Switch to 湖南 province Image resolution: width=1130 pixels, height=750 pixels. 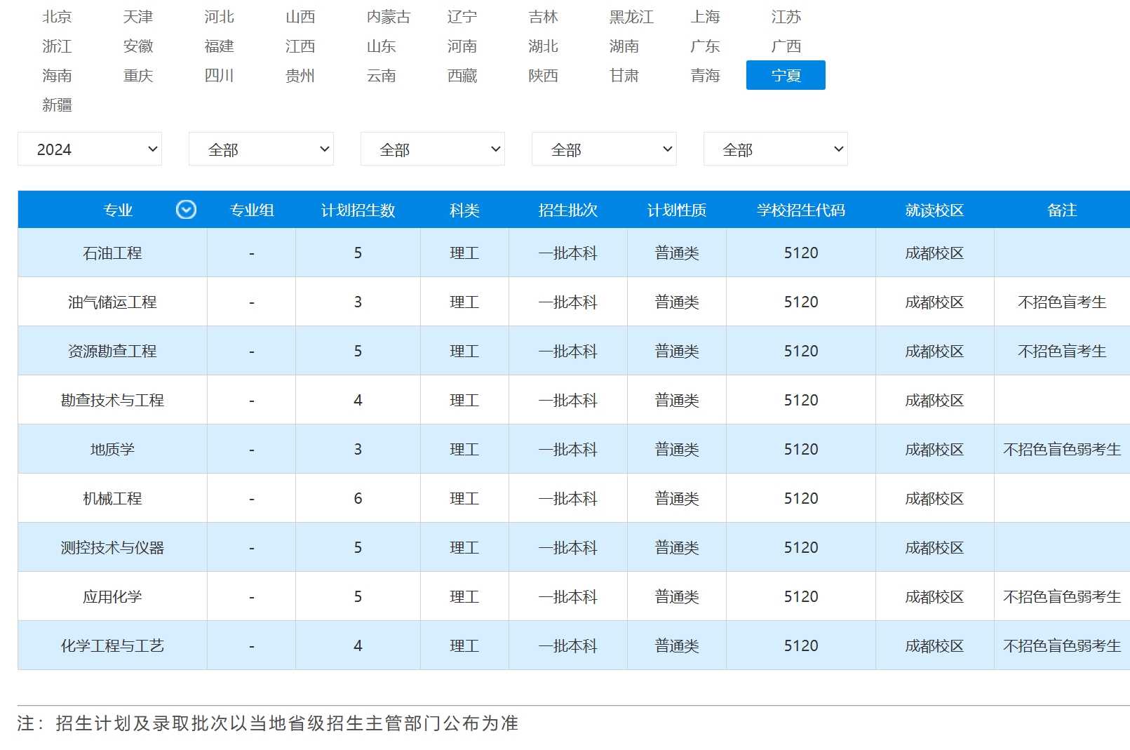pyautogui.click(x=624, y=46)
